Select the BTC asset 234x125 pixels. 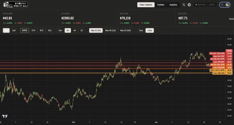point(42,30)
